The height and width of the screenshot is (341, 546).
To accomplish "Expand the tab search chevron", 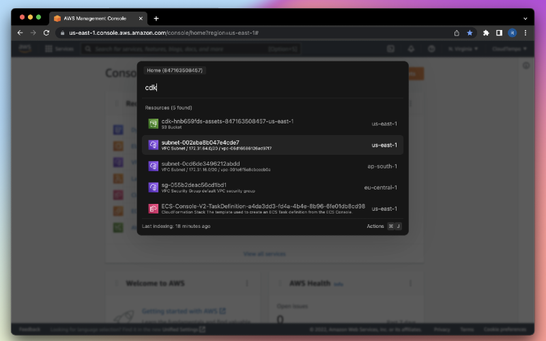I will point(525,19).
